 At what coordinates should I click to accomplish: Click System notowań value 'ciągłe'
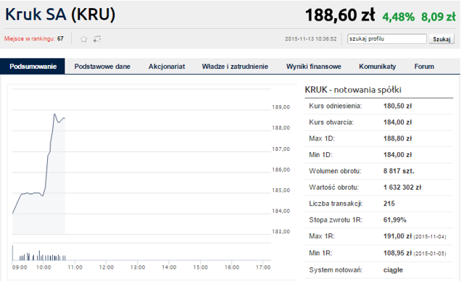point(393,269)
